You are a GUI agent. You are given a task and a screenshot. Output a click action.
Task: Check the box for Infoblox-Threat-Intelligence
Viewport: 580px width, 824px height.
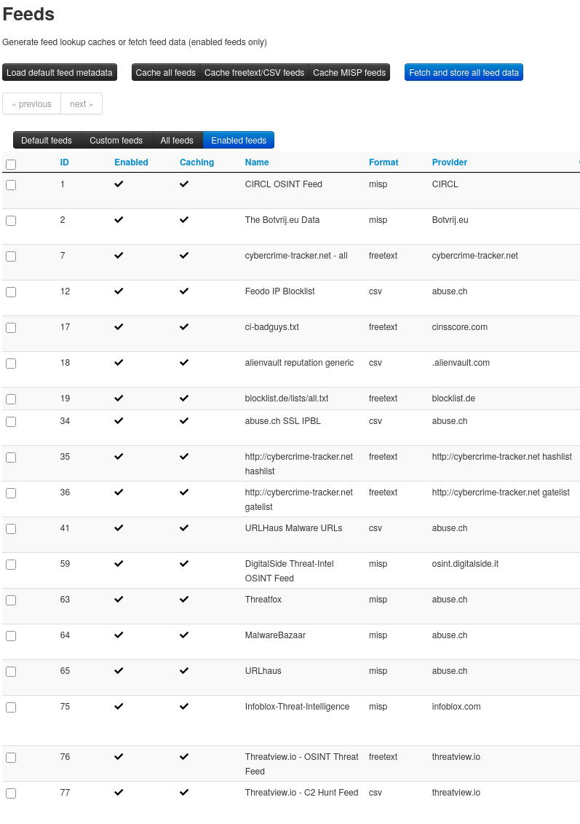coord(11,708)
